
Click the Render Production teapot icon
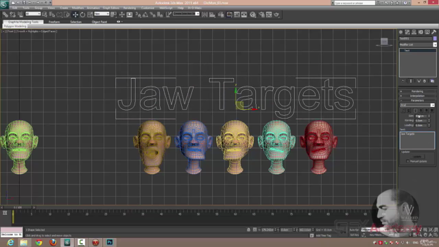pos(276,14)
